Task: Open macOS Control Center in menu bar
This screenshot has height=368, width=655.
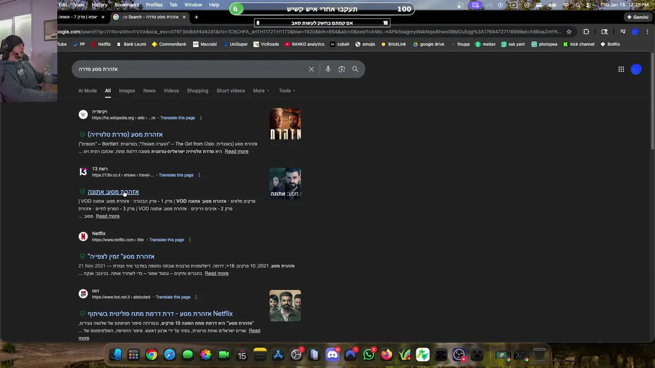Action: tap(588, 5)
